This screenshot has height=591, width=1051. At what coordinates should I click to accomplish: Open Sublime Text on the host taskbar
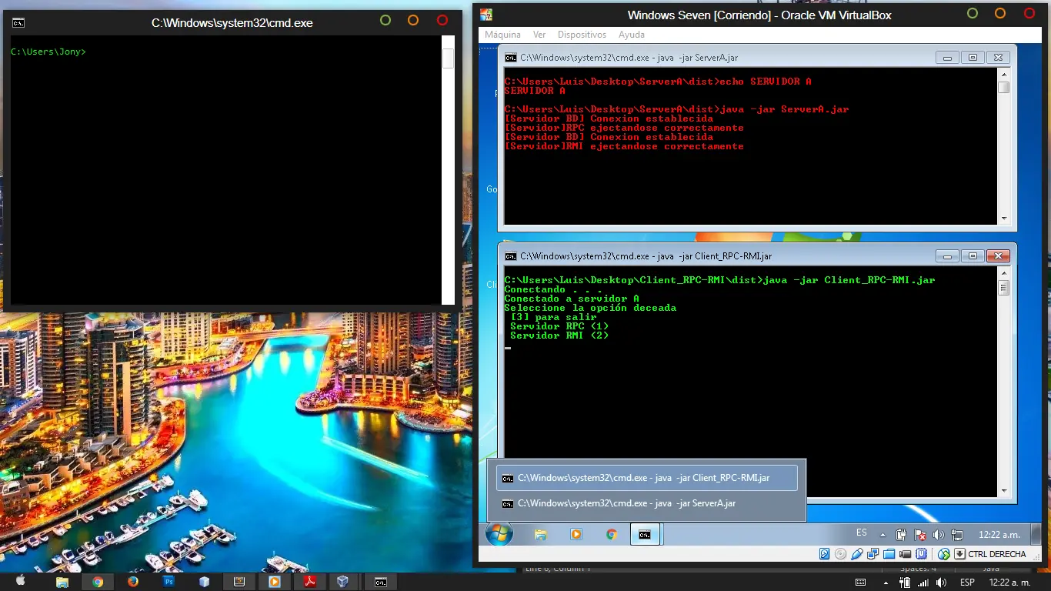[239, 582]
